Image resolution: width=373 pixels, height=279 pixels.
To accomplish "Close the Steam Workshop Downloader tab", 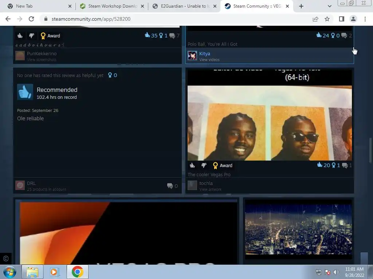I will click(142, 6).
